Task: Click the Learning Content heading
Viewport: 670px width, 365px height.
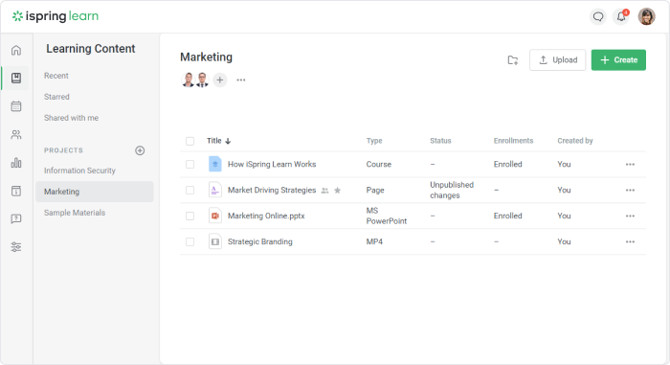Action: tap(91, 49)
